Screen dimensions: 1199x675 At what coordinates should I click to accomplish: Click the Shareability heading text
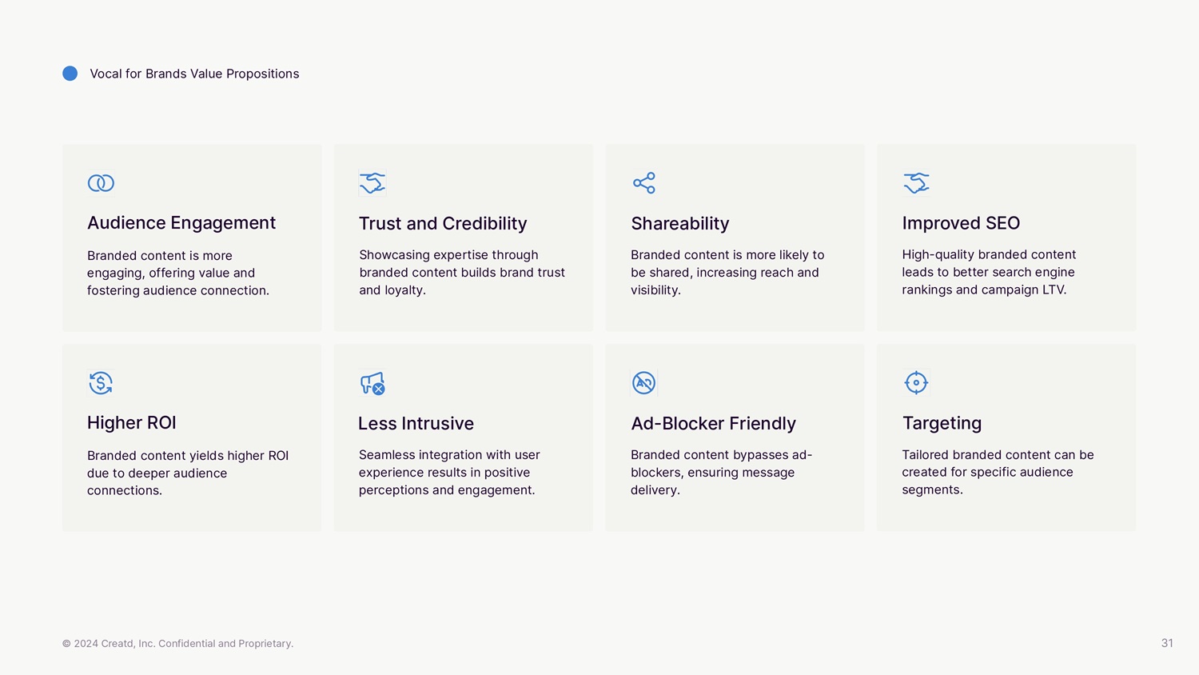(680, 223)
